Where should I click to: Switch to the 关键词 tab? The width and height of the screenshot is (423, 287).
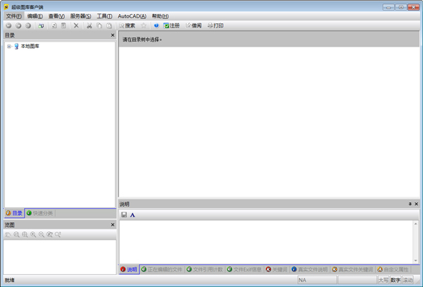[276, 269]
